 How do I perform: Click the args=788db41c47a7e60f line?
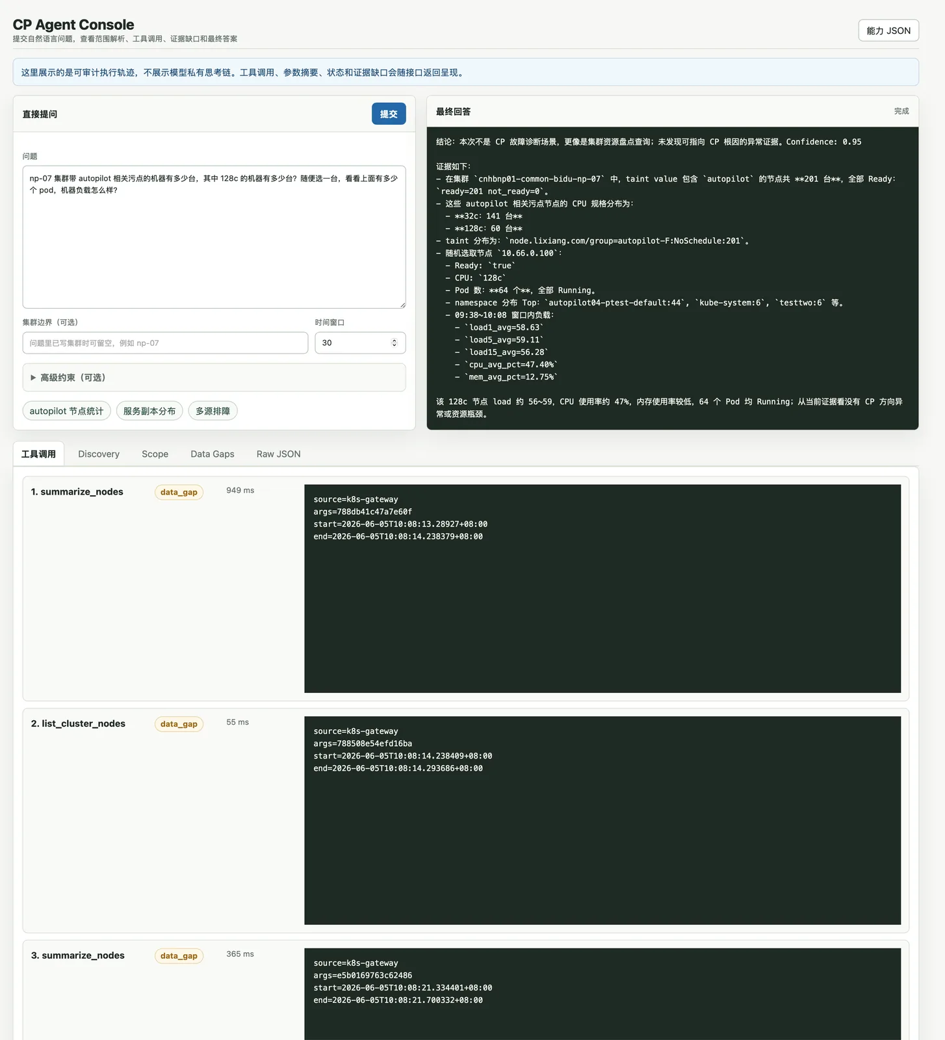(363, 512)
